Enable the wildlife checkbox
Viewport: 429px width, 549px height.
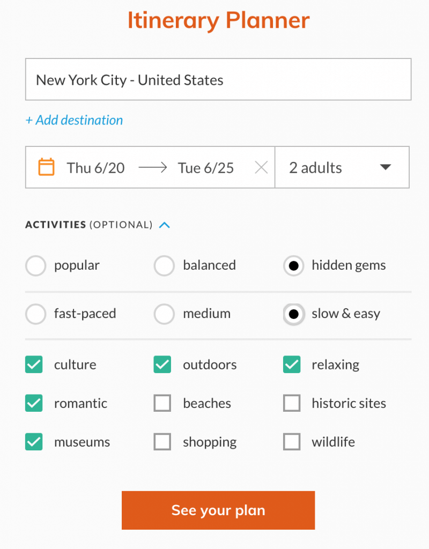click(x=292, y=442)
